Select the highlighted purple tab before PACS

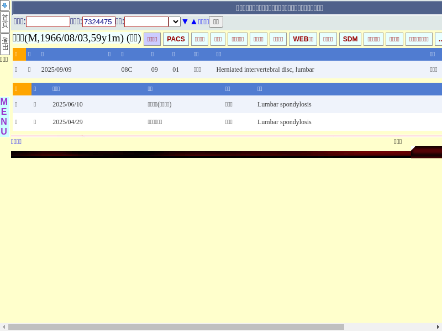point(152,39)
